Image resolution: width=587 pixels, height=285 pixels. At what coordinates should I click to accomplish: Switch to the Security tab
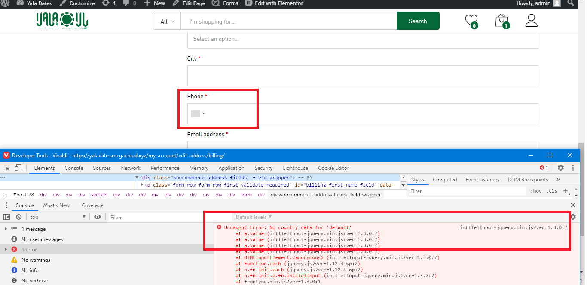(x=263, y=168)
